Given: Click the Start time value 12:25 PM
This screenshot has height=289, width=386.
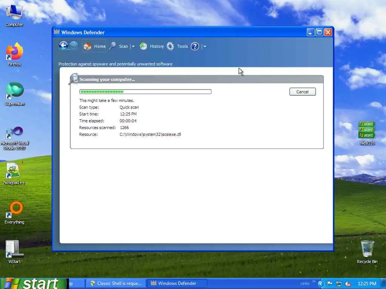Looking at the screenshot, I should pyautogui.click(x=128, y=114).
